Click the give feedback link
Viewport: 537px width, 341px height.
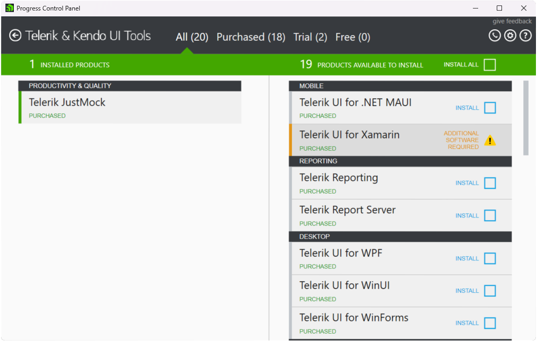pos(512,21)
